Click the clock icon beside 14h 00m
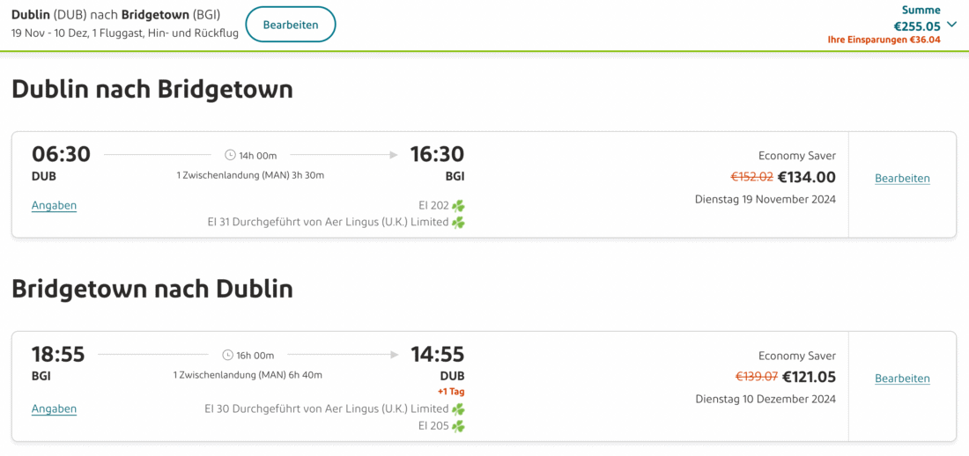This screenshot has height=456, width=969. 231,155
